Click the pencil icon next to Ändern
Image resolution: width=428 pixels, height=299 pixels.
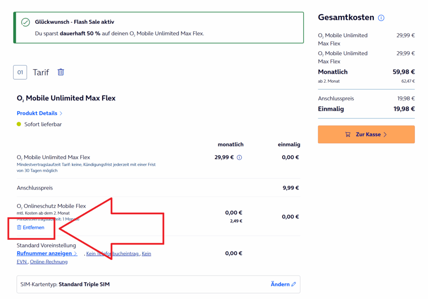(293, 284)
